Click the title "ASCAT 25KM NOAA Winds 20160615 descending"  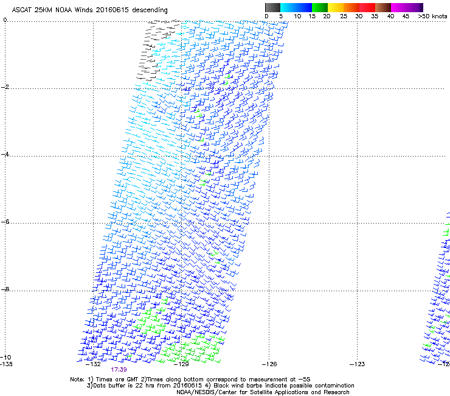click(x=89, y=10)
